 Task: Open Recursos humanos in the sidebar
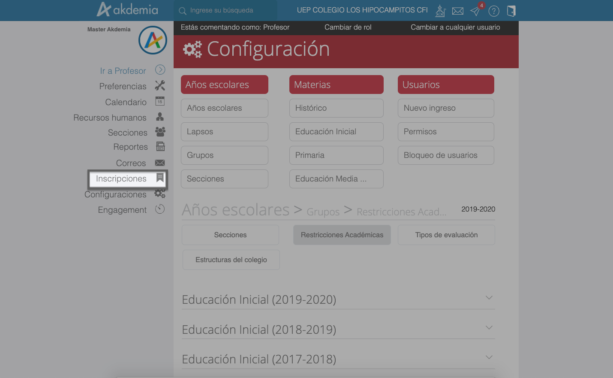[x=110, y=118]
